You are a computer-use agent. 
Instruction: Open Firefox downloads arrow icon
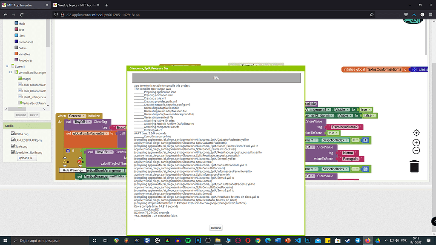pyautogui.click(x=414, y=14)
